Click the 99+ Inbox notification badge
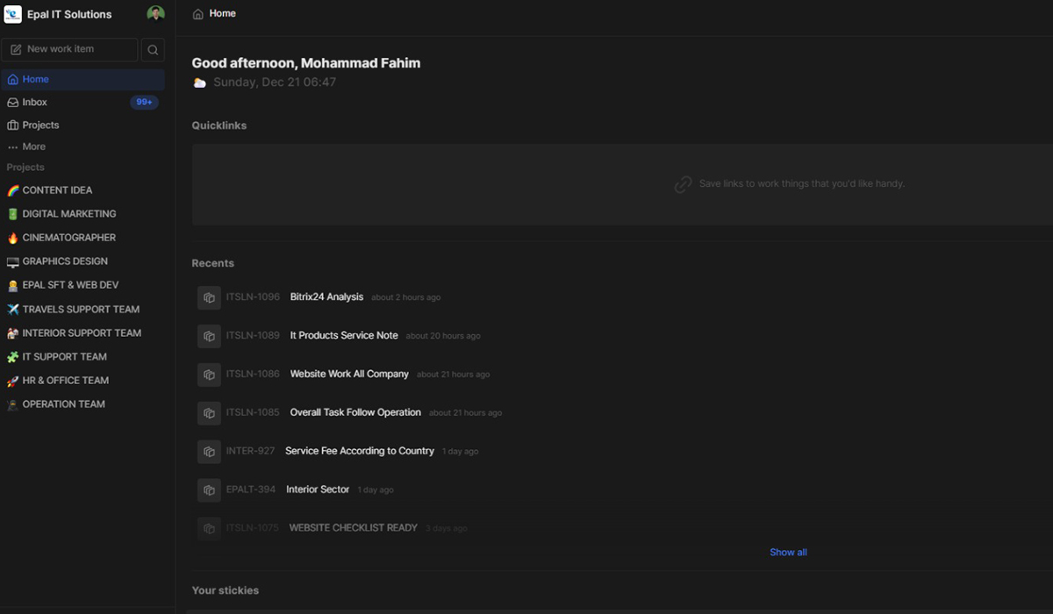Screen dimensions: 1053x614 (x=144, y=103)
